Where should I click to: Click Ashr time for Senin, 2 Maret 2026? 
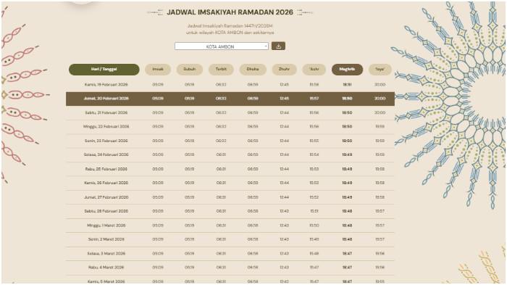click(314, 239)
